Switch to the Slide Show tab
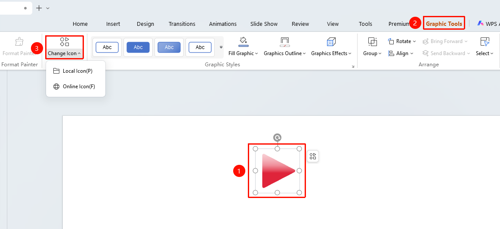The width and height of the screenshot is (500, 229). tap(264, 24)
